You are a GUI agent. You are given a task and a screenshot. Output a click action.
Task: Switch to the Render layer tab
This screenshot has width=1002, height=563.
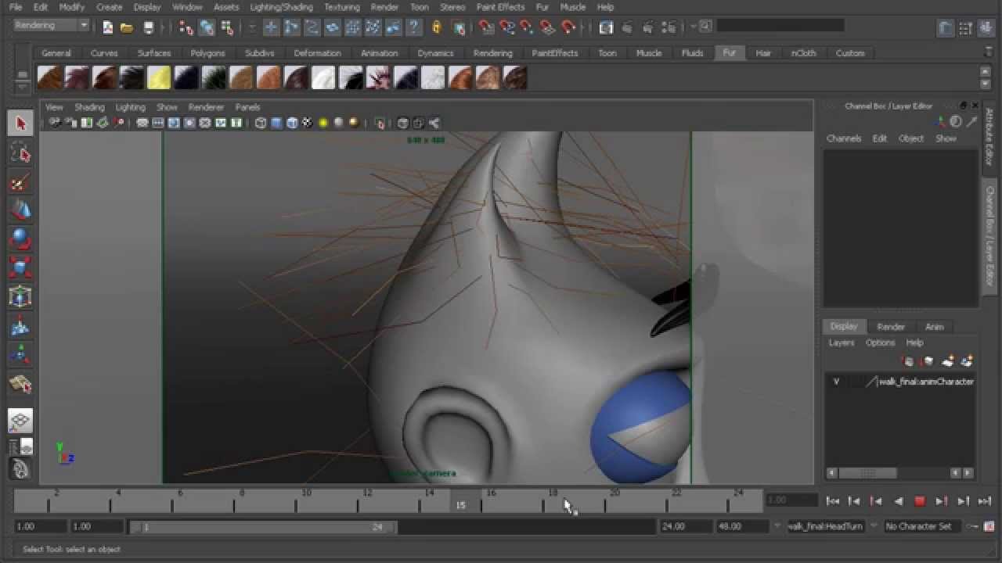891,327
